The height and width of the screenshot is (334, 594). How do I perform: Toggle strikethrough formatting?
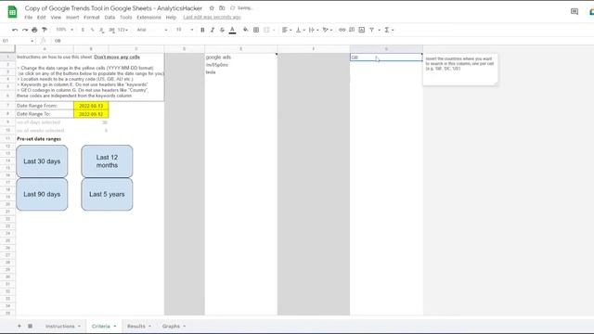[x=222, y=30]
